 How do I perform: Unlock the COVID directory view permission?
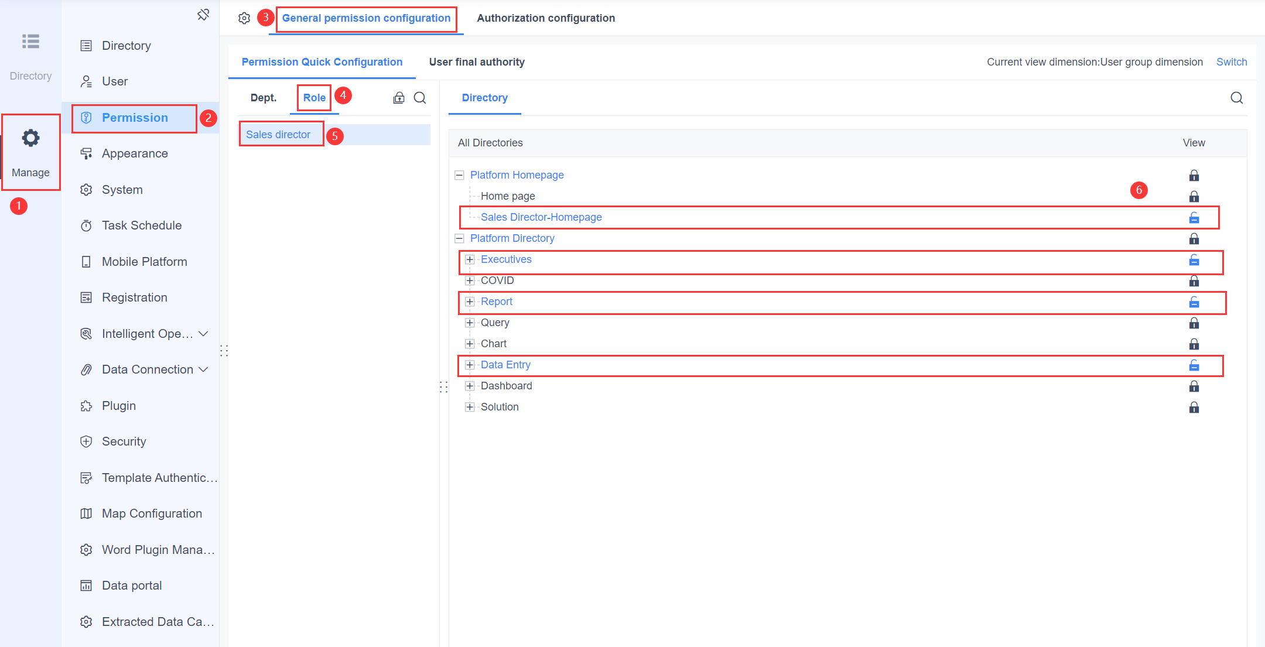[1194, 280]
